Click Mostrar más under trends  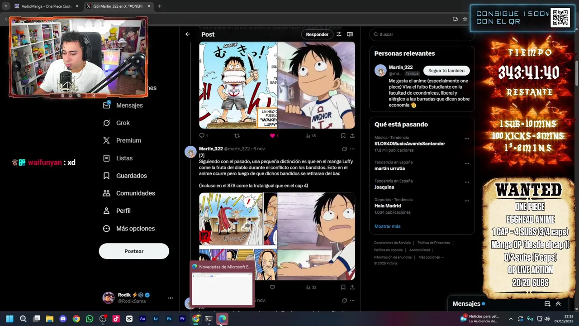click(387, 226)
